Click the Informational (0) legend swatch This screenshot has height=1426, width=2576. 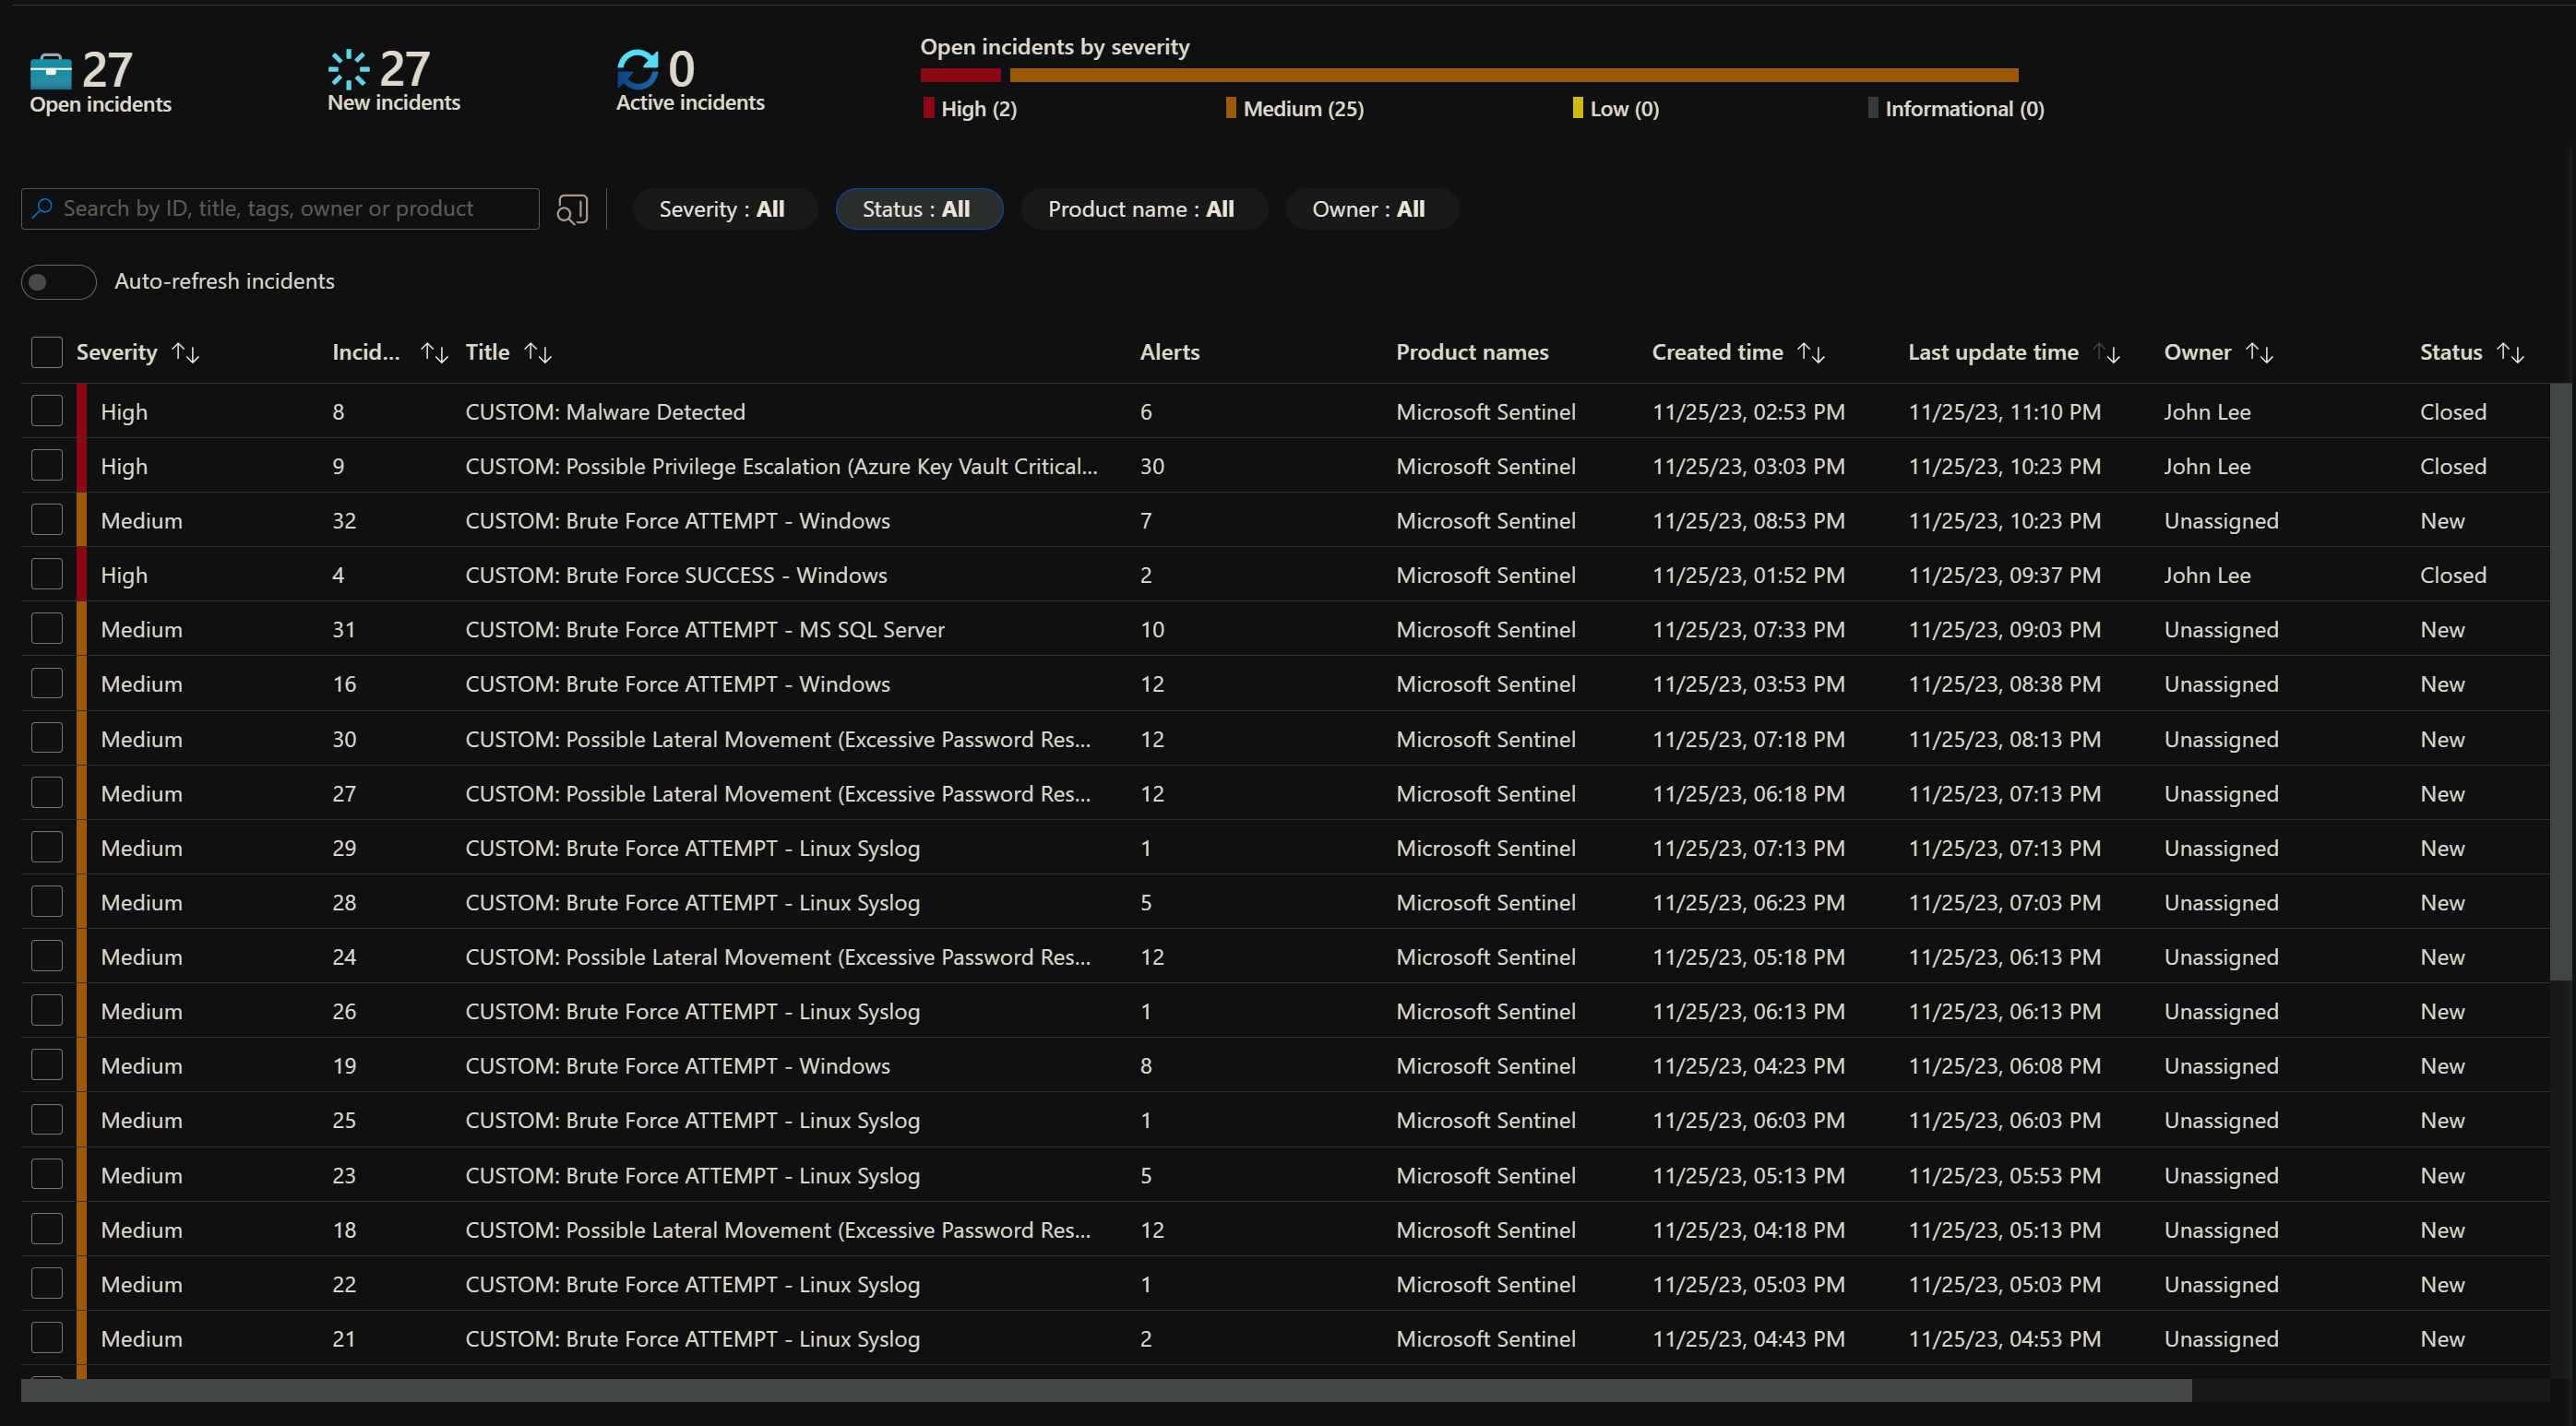(x=1873, y=108)
